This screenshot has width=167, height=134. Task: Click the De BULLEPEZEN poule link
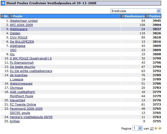[22, 42]
